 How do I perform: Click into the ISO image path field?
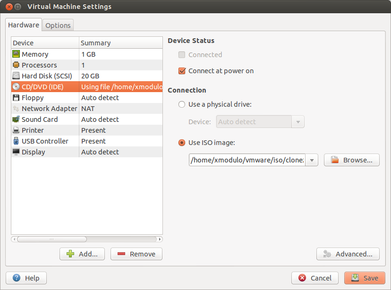(x=247, y=160)
